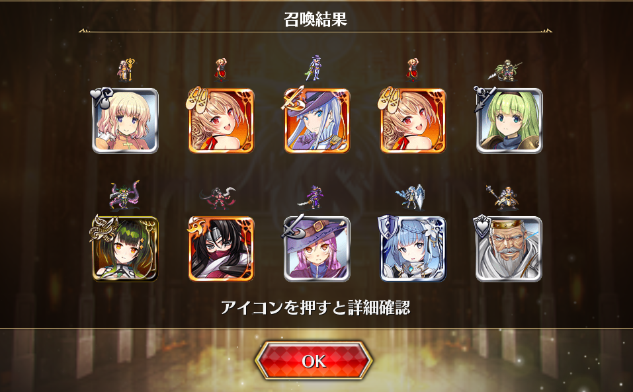The image size is (633, 392).
Task: Select blonde dancer portrait beside green-haired girl
Action: [413, 120]
